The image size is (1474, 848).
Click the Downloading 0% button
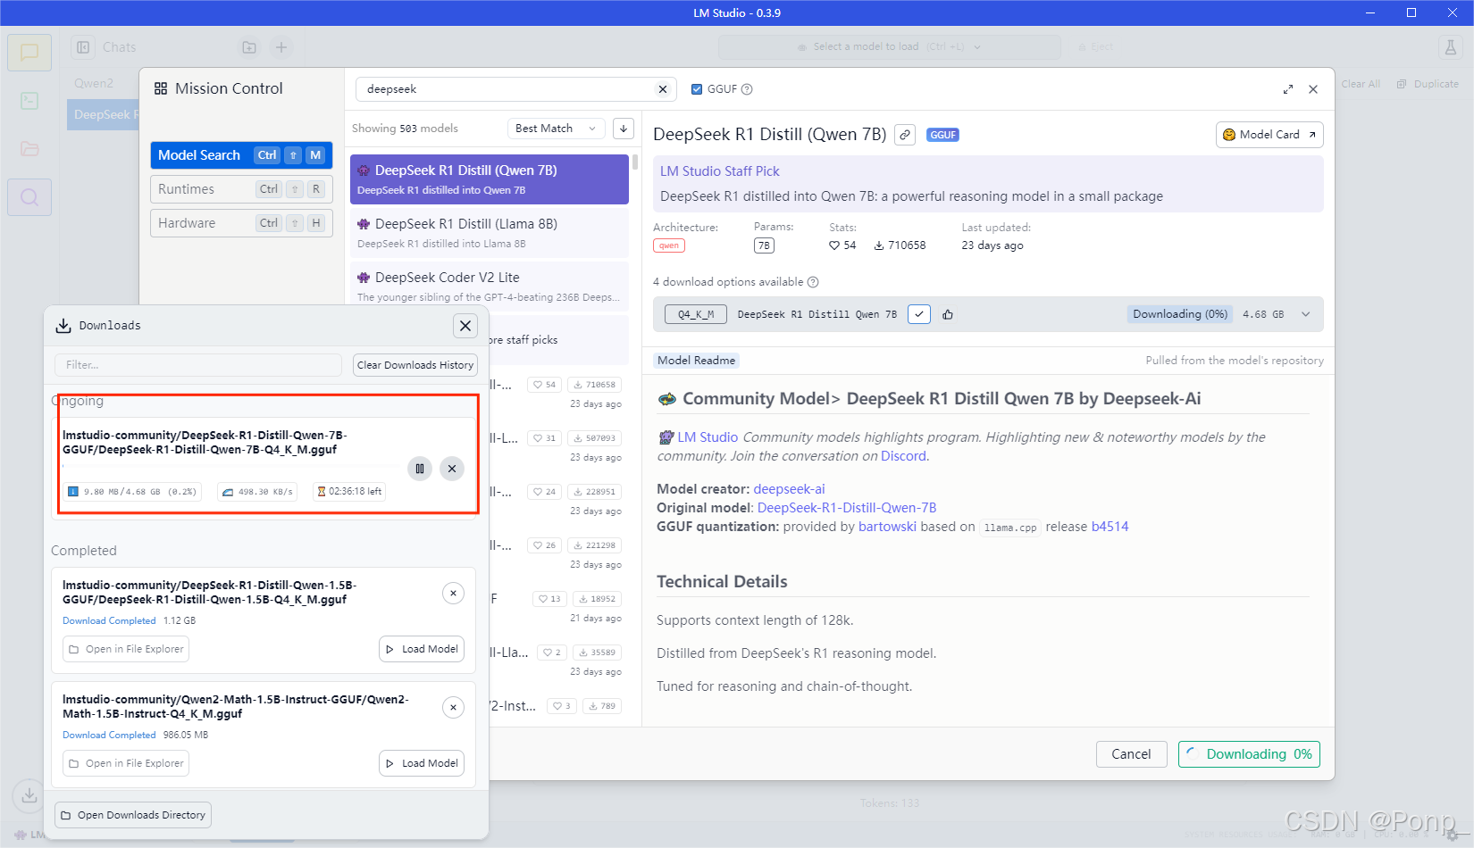1249,754
